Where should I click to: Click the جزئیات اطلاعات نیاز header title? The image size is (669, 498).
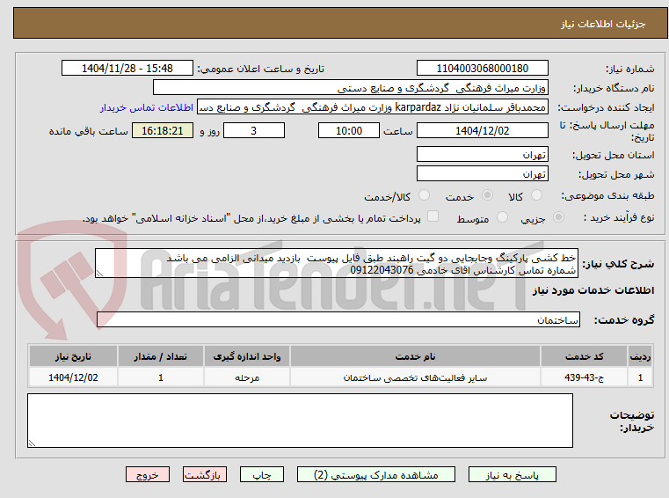pos(603,24)
